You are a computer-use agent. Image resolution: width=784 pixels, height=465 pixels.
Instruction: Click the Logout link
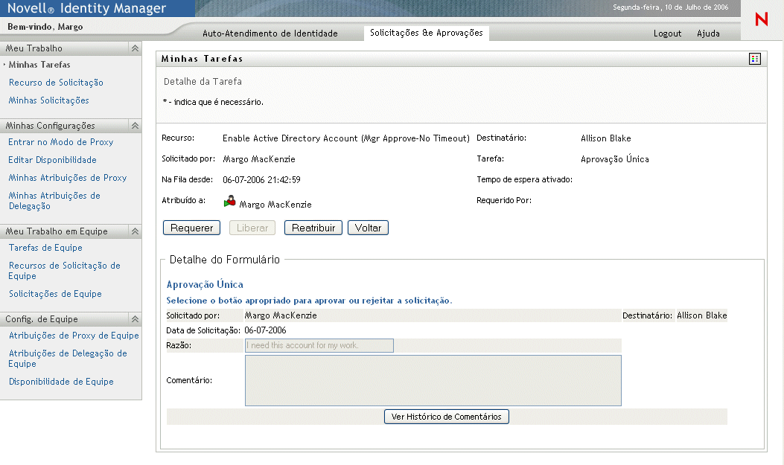pos(667,33)
